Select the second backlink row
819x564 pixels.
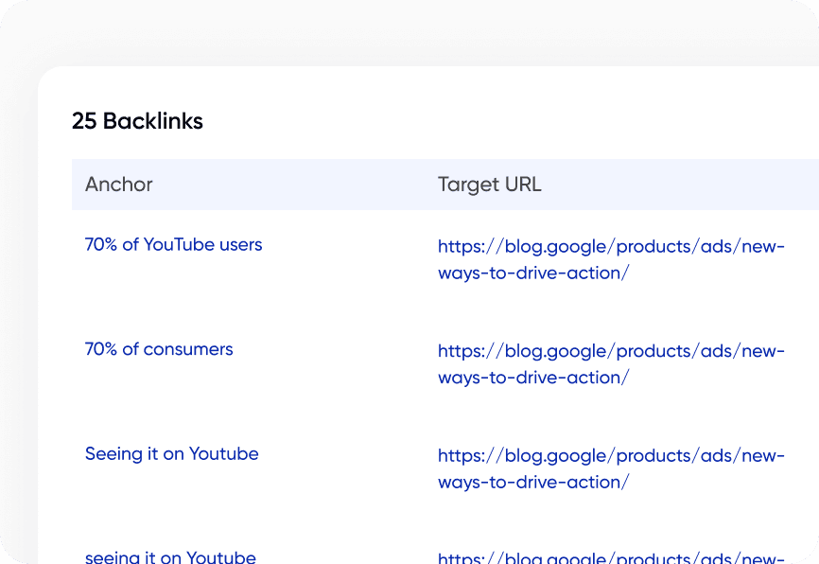(x=407, y=363)
